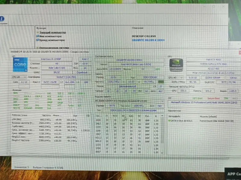Select the 1600 XMP timing row
Image resolution: width=241 pixels, height=180 pixels.
[127, 120]
